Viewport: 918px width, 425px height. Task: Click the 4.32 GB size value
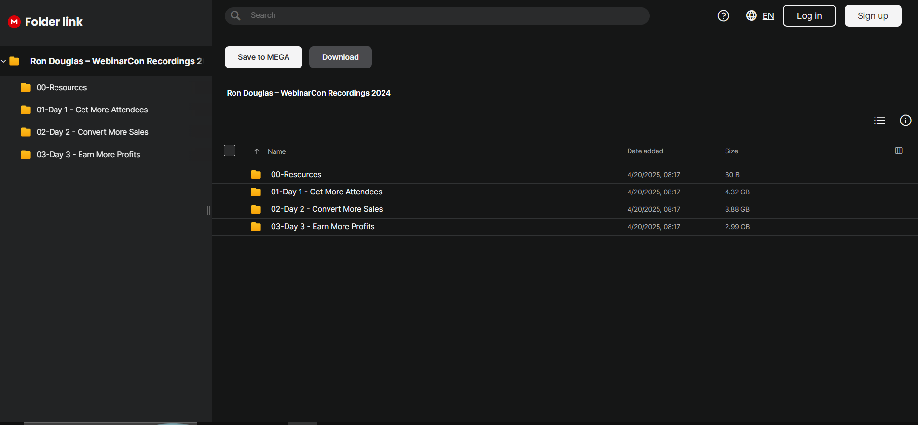pyautogui.click(x=737, y=192)
